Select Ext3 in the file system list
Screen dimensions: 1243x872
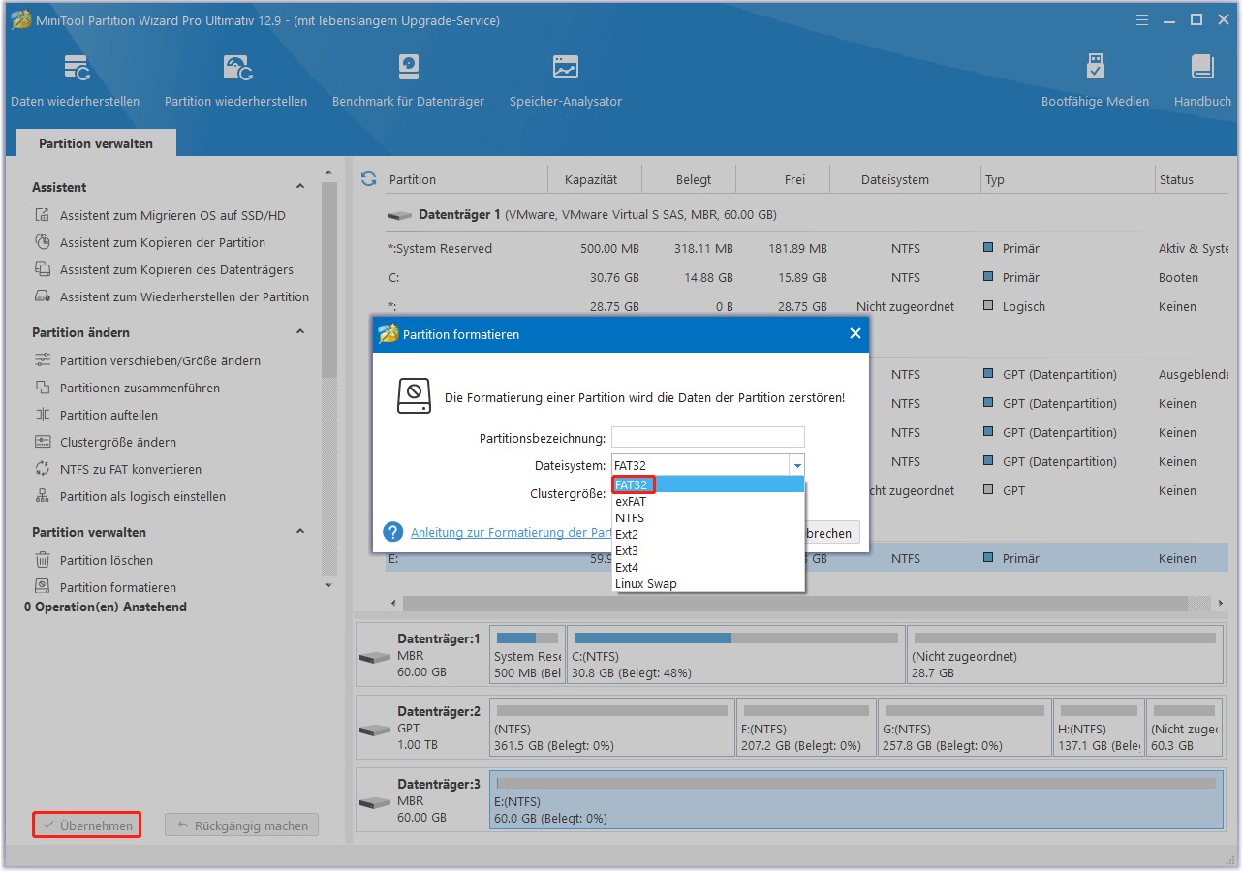708,551
